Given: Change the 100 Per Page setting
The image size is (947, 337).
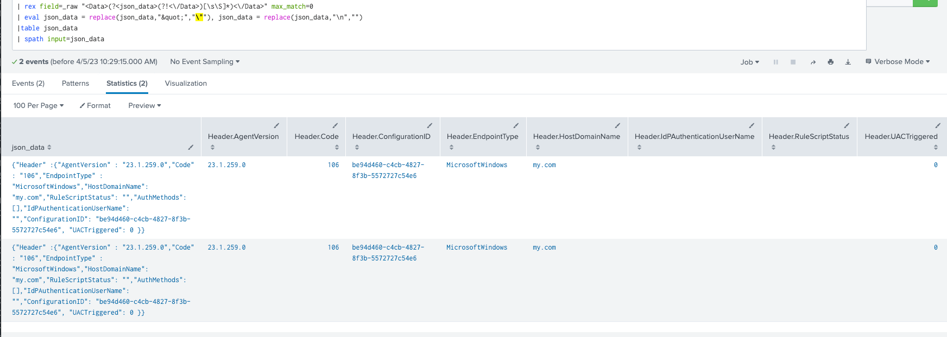Looking at the screenshot, I should click(x=39, y=106).
